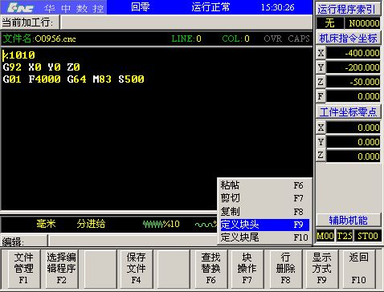
Task: Switch display with 显示方式 F9
Action: [322, 269]
